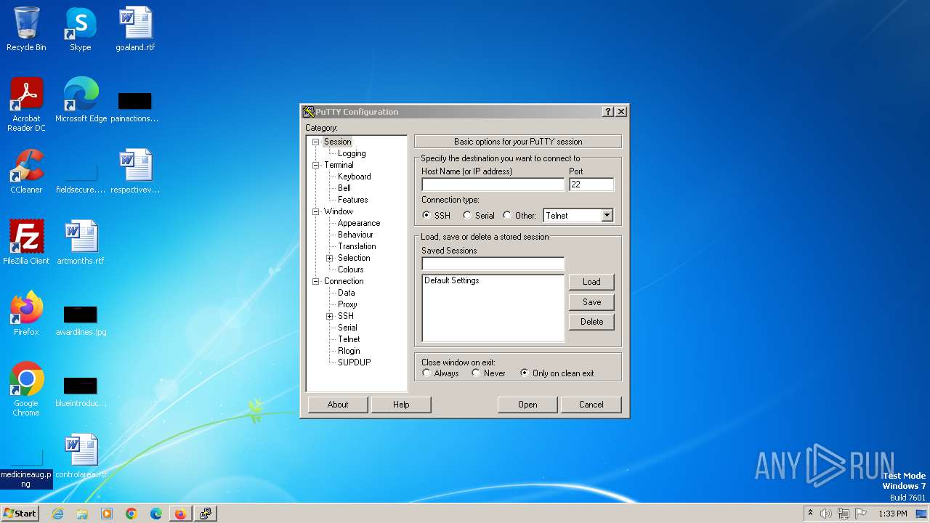Select the goaland.rtf desktop file
The height and width of the screenshot is (523, 930).
point(135,29)
